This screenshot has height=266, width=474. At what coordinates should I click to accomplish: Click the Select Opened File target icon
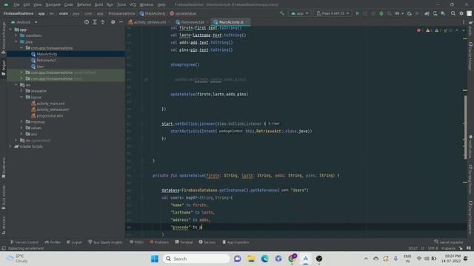pos(87,22)
